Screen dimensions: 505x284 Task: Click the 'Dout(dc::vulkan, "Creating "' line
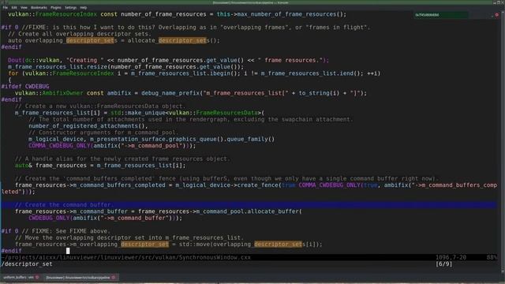[168, 60]
